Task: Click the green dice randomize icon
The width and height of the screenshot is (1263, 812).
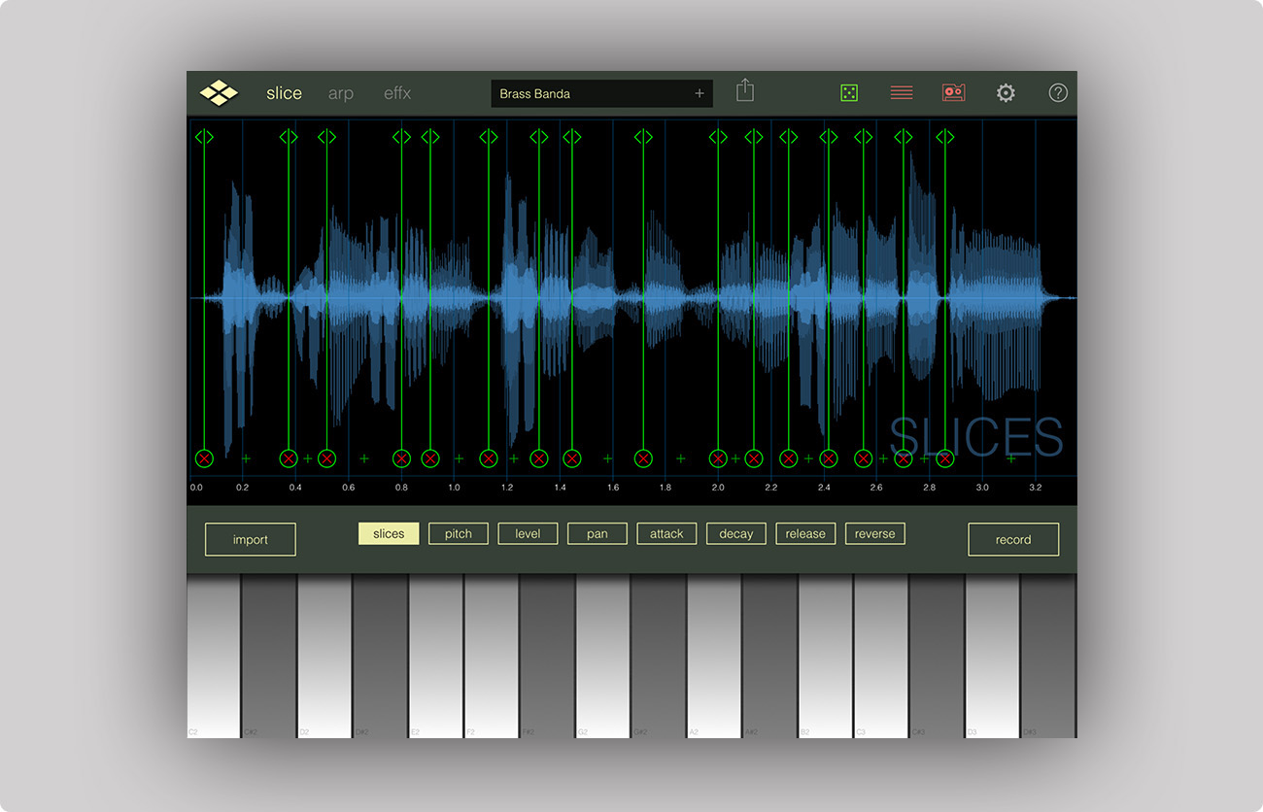Action: (849, 93)
